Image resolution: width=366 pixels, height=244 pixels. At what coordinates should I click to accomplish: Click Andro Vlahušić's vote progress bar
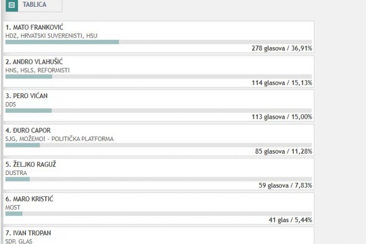click(158, 76)
